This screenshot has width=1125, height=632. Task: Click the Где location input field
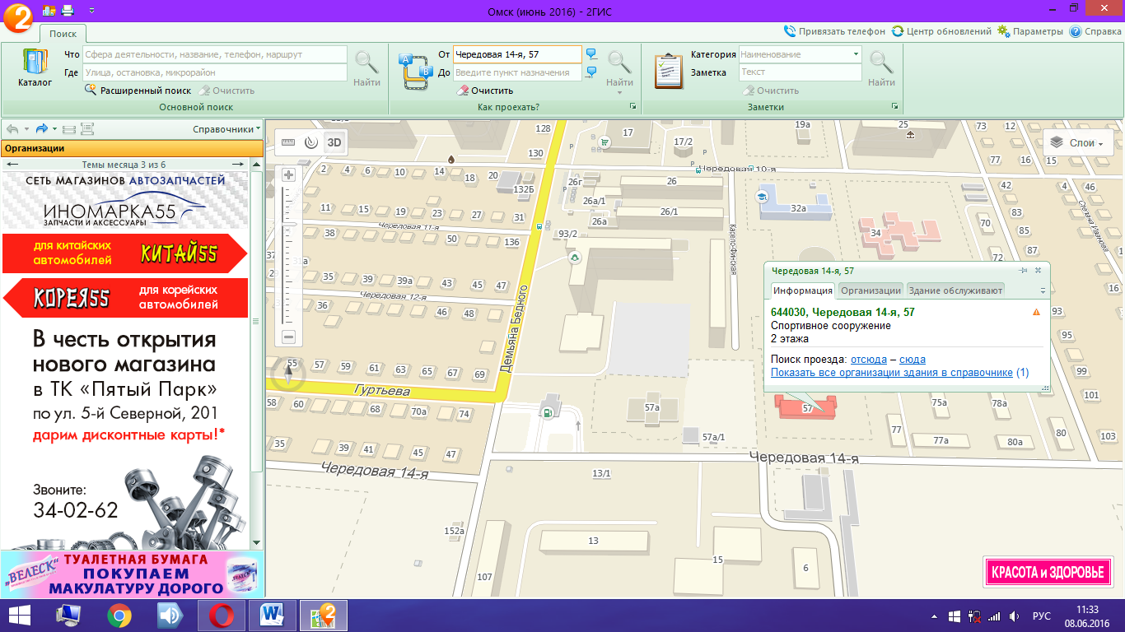[215, 72]
